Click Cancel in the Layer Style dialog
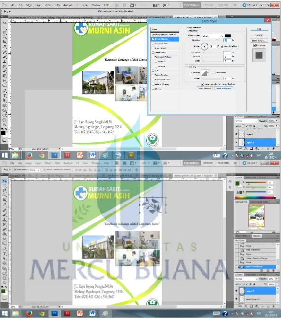This screenshot has width=281, height=320. [x=259, y=35]
